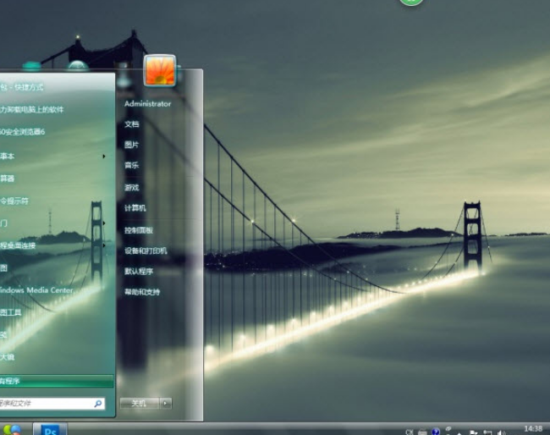Open 图片 (Pictures) from Start menu

132,145
